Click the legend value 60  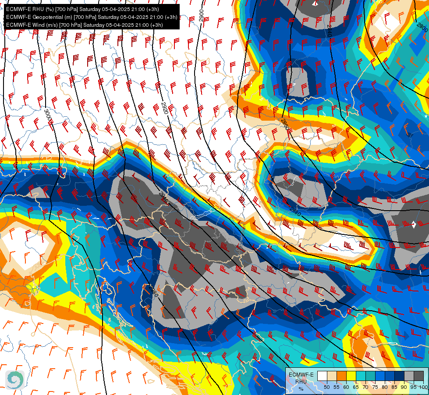pos(346,388)
